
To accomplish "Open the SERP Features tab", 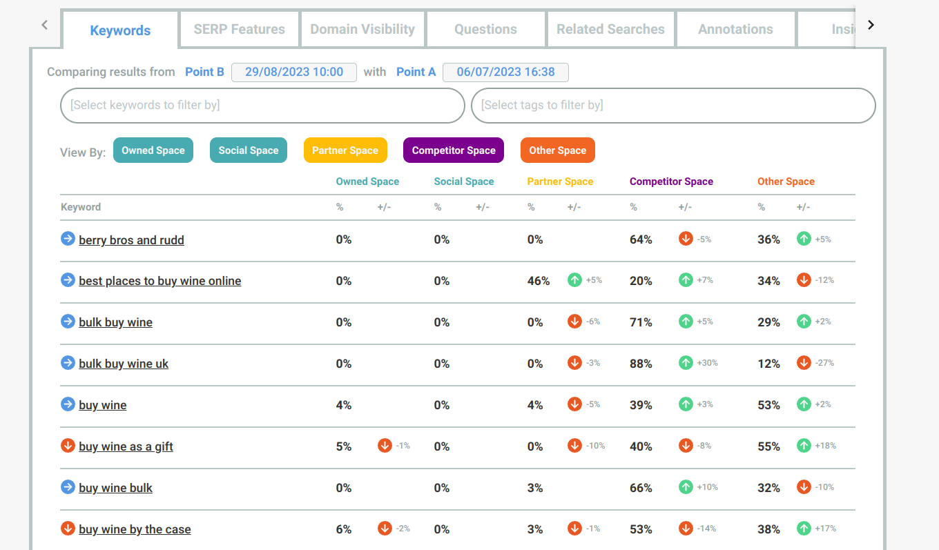I will coord(240,29).
